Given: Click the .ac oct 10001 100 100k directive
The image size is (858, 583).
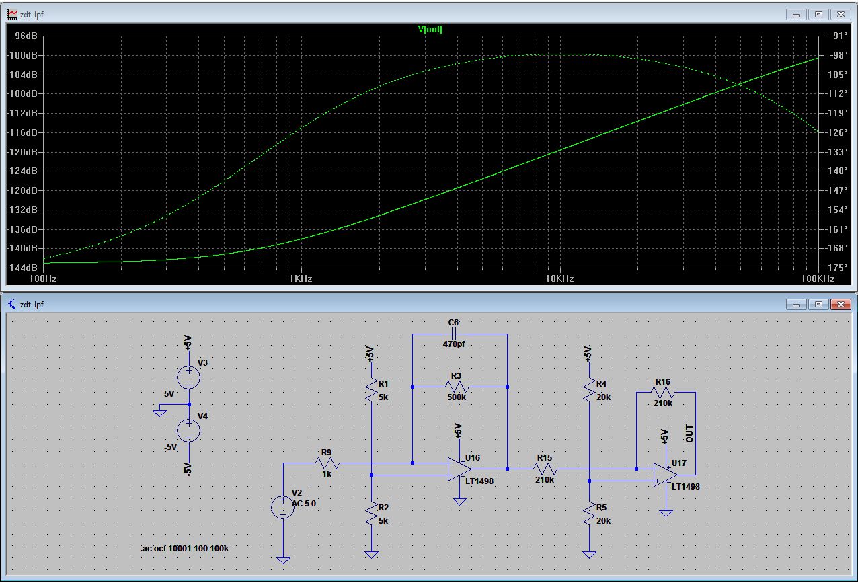Looking at the screenshot, I should (x=185, y=549).
